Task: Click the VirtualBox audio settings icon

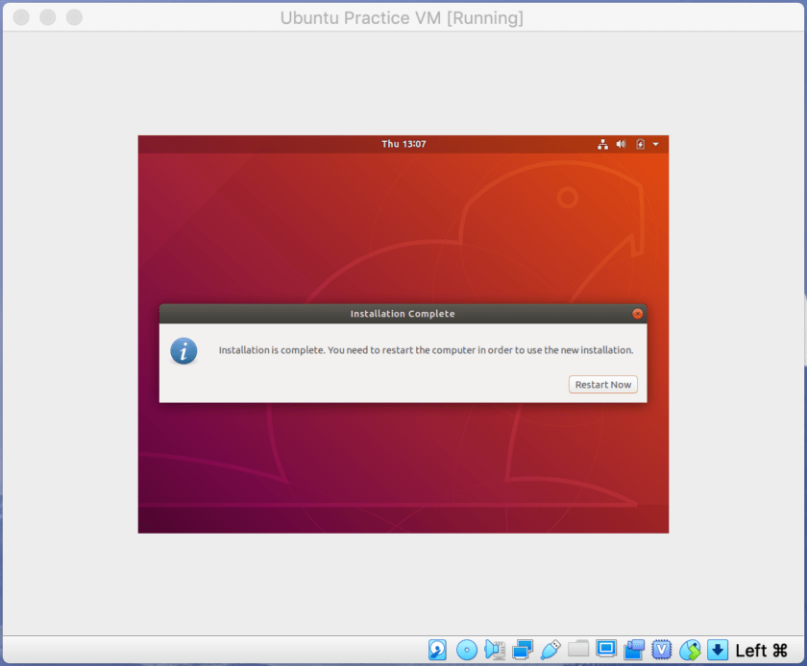Action: tap(495, 650)
